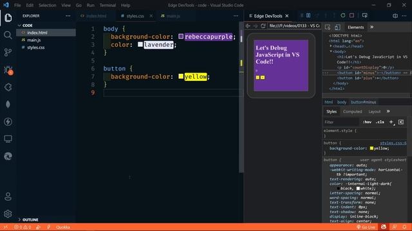Open Explorer panel more actions menu
412x231 pixels.
(68, 15)
